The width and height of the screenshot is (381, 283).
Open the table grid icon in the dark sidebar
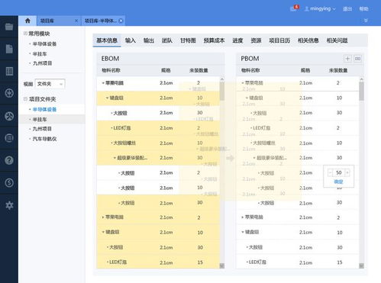tap(9, 71)
